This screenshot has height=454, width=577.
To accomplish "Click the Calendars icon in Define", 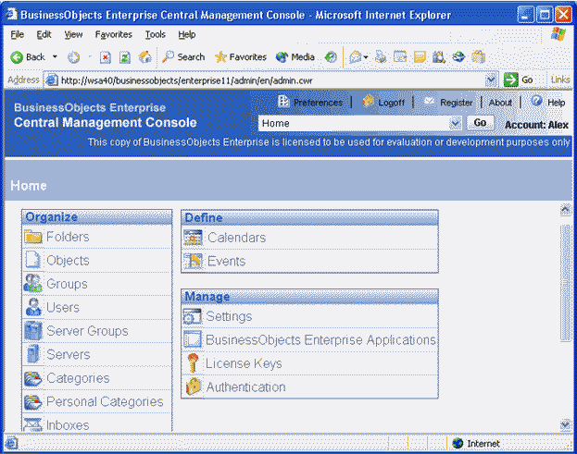I will click(193, 238).
